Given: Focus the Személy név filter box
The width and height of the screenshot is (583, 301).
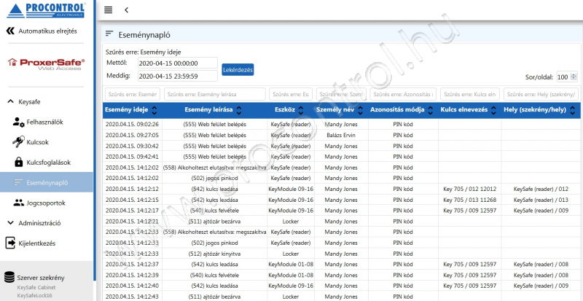Looking at the screenshot, I should (x=341, y=94).
